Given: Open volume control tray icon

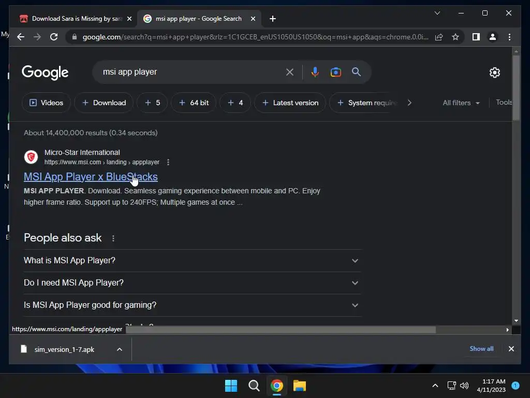Looking at the screenshot, I should [x=464, y=386].
